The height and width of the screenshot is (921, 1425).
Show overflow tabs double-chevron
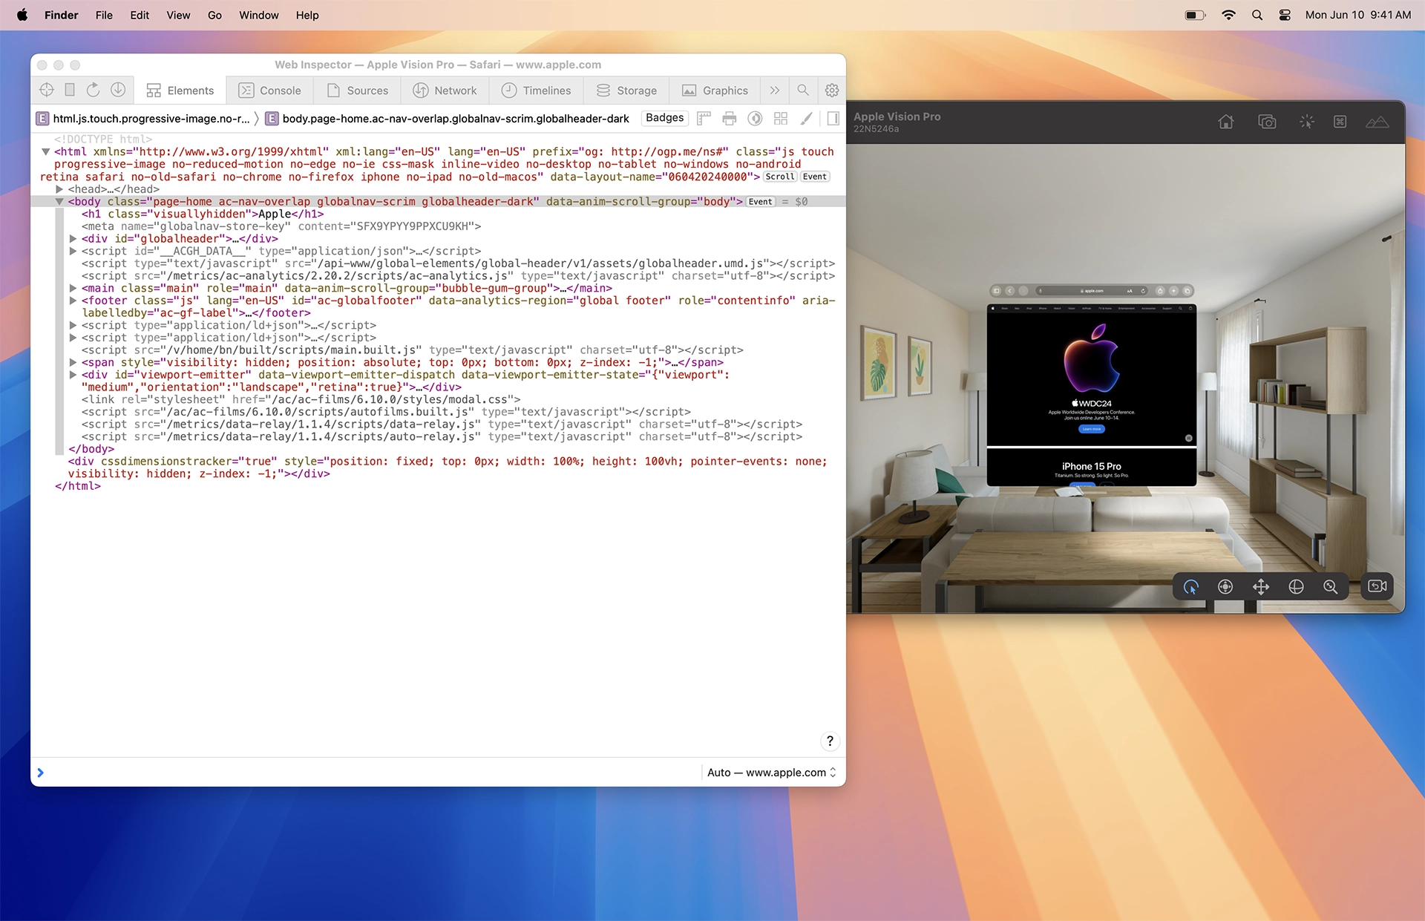point(775,90)
